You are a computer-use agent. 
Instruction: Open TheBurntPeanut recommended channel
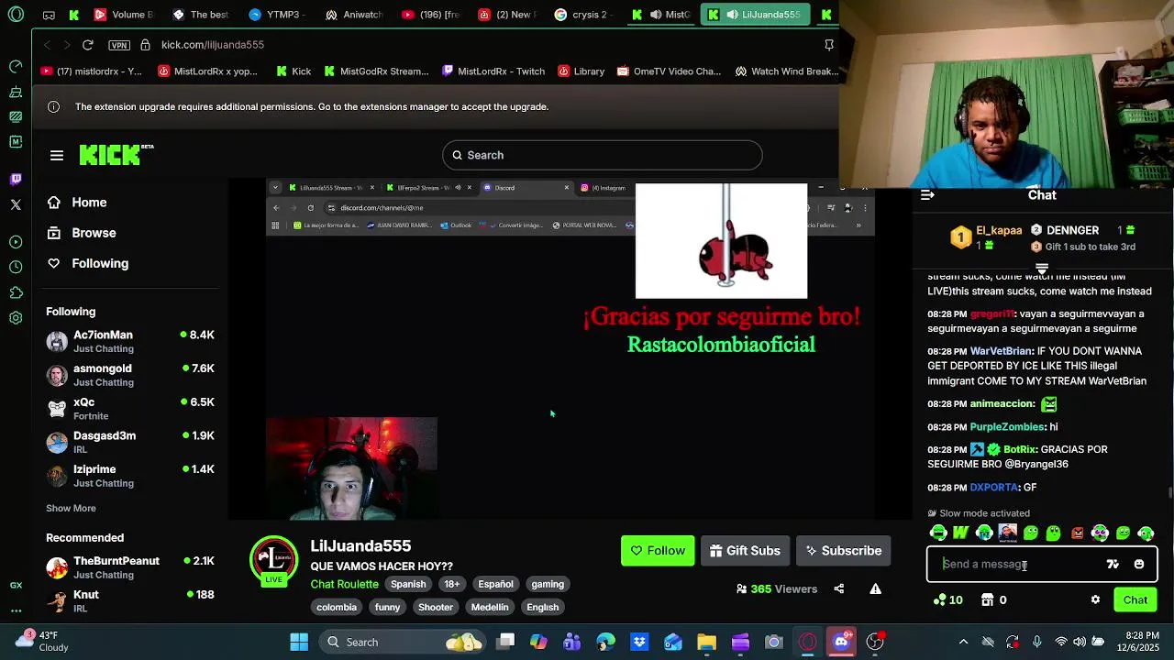[x=130, y=567]
